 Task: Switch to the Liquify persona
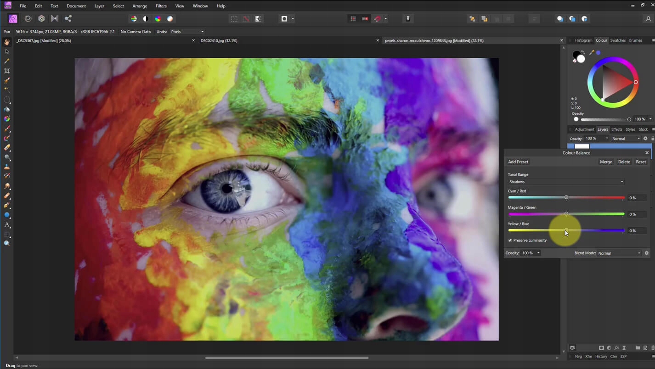point(28,19)
